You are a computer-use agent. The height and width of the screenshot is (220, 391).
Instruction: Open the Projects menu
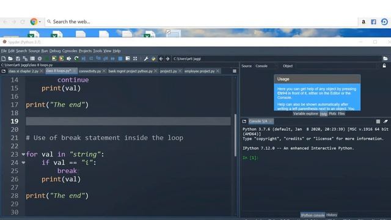click(85, 51)
